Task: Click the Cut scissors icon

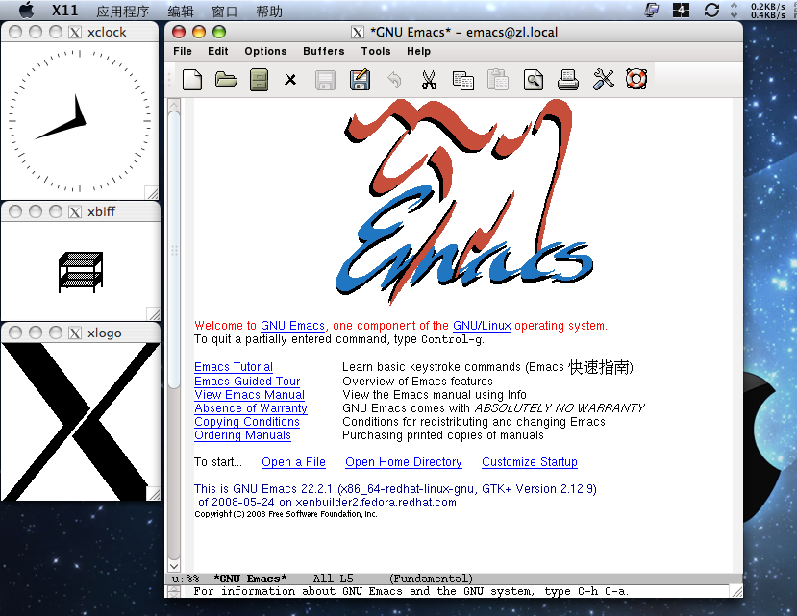Action: (429, 80)
